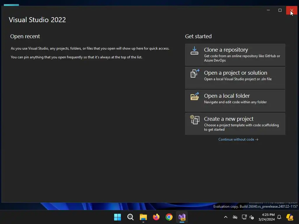
Task: Click the Clone a repository download icon
Action: (194, 51)
